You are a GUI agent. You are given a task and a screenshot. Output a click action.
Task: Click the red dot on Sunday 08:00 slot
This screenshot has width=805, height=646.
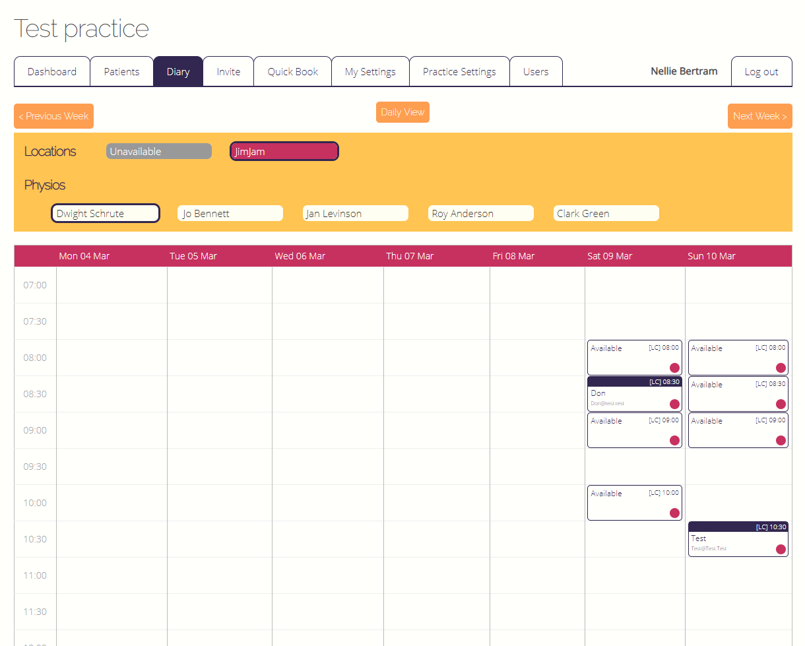(781, 368)
